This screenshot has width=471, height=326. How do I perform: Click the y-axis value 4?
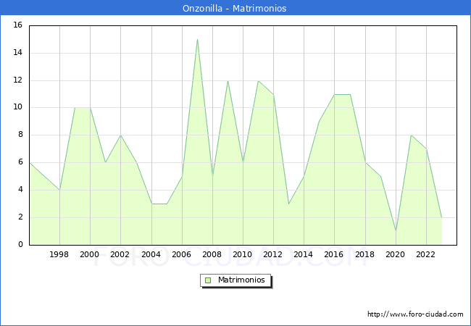20,189
